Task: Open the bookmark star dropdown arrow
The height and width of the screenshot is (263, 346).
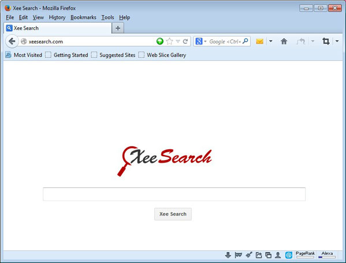Action: (178, 41)
